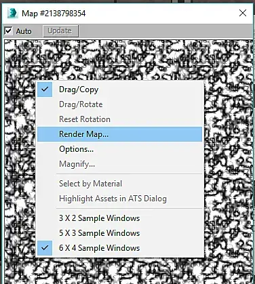Click the 3ds Max icon in title bar
Viewport: 255px width, 284px height.
(x=12, y=13)
